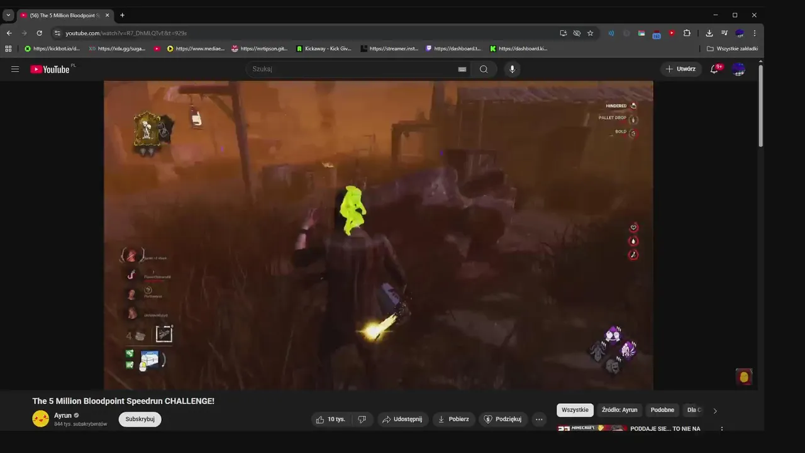The height and width of the screenshot is (453, 805).
Task: Click the yellow floating widget icon
Action: 744,377
